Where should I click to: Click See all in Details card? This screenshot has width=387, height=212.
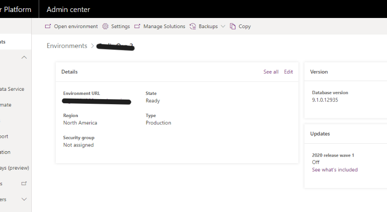click(271, 72)
